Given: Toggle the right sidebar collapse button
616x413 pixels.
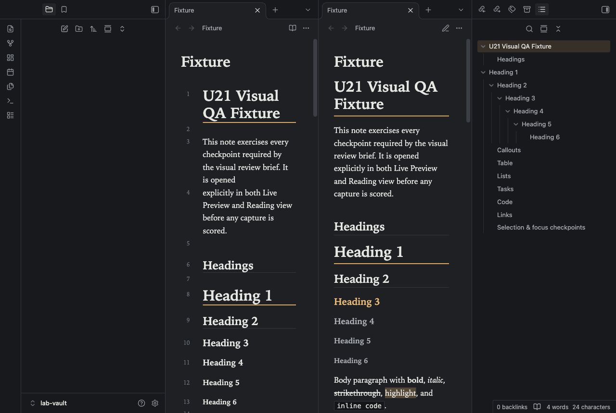Looking at the screenshot, I should click(605, 9).
